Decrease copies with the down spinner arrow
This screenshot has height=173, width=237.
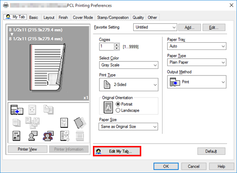pos(117,48)
